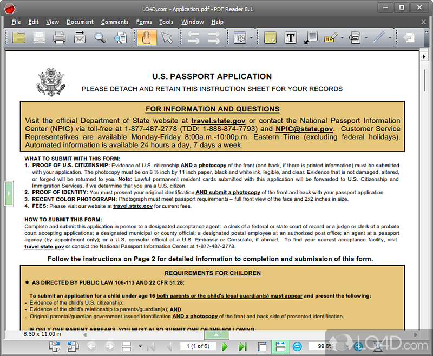Screen dimensions: 433x356
Task: Go to the next page green arrow
Action: coord(225,346)
